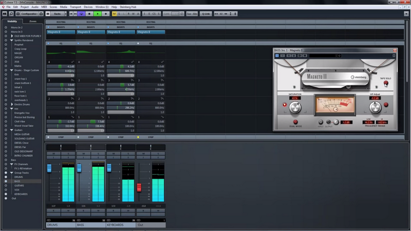The width and height of the screenshot is (411, 231).
Task: Open the Devices menu
Action: point(88,7)
